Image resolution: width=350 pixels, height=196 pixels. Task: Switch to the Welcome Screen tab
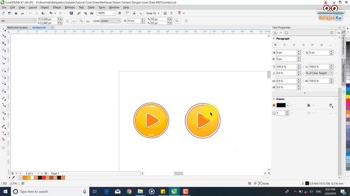17,28
